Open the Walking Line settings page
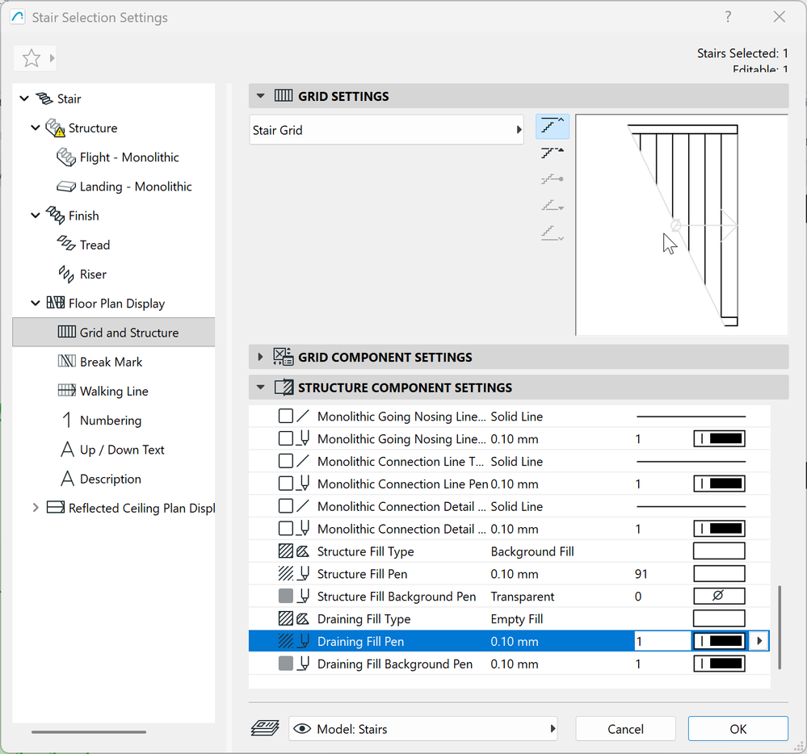 point(114,391)
